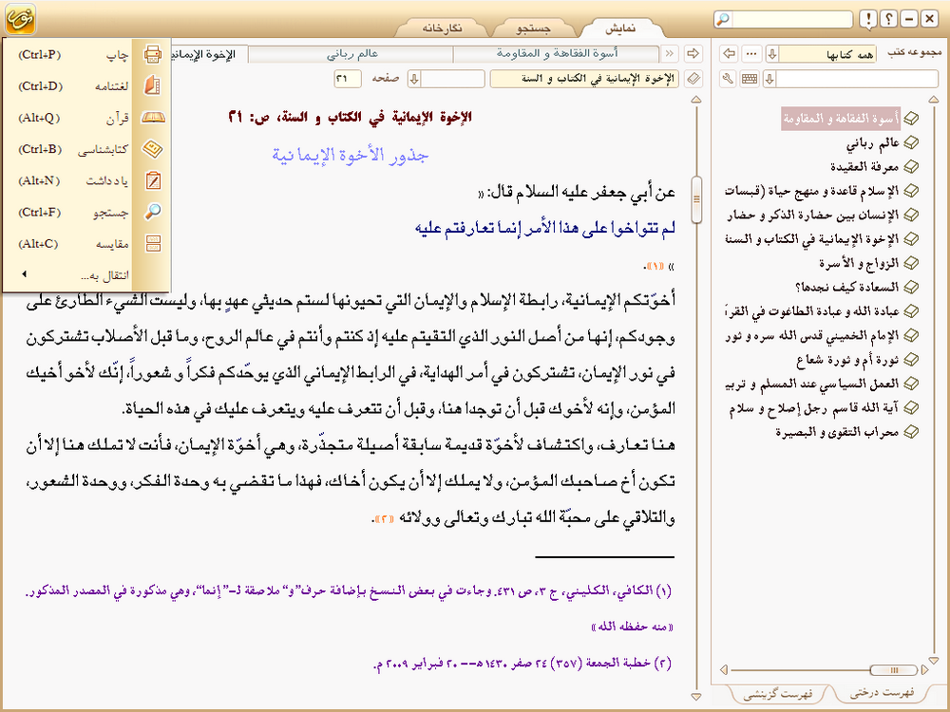Click the open Quran book icon
This screenshot has height=712, width=950.
[x=153, y=118]
